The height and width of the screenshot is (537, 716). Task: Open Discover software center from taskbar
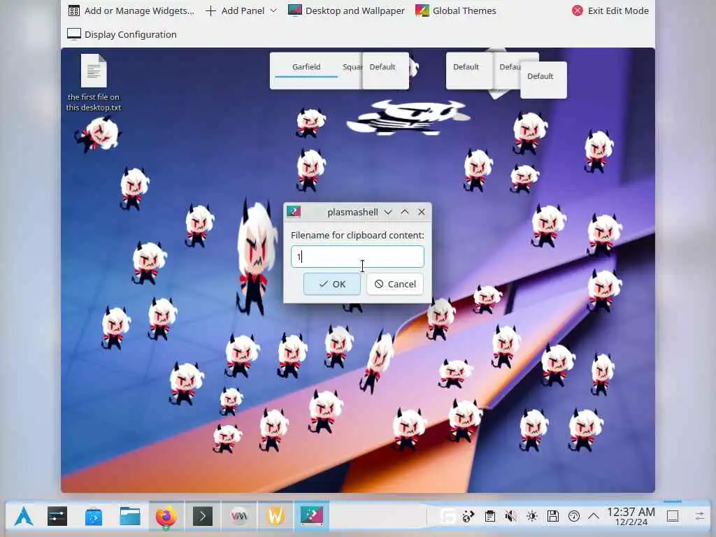(x=94, y=517)
